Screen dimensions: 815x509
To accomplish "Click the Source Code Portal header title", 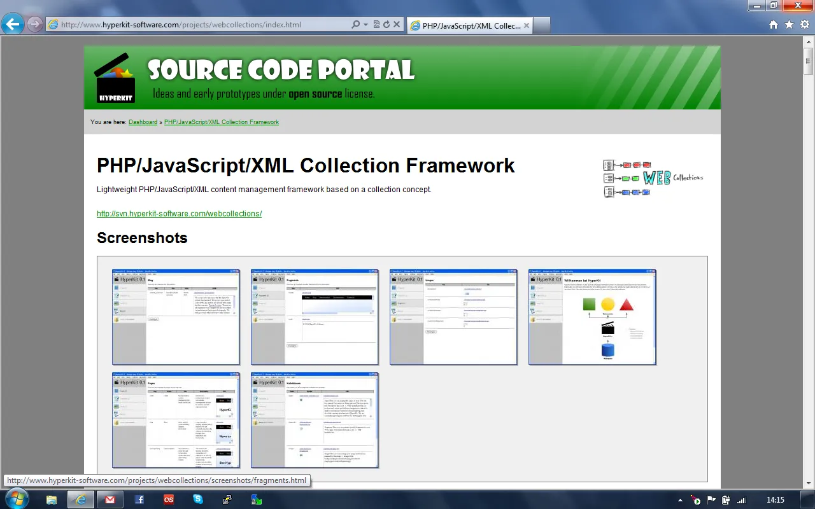I will (281, 70).
